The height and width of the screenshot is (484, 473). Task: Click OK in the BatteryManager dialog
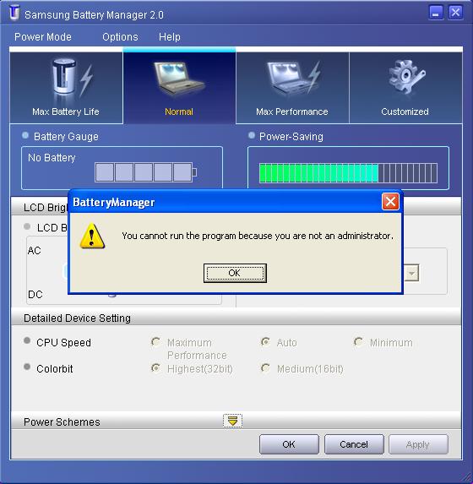pos(235,273)
